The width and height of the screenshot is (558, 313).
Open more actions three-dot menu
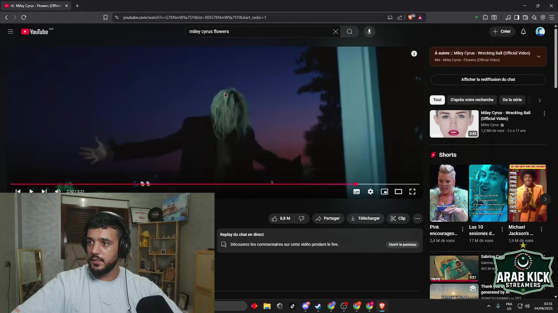click(x=418, y=218)
